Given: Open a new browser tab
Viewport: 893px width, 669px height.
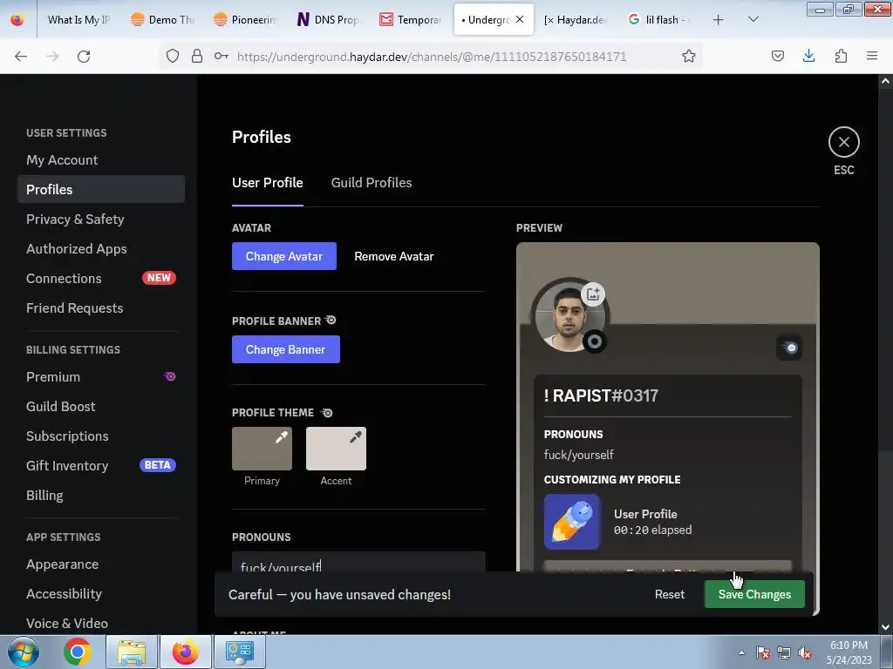Looking at the screenshot, I should click(x=719, y=19).
